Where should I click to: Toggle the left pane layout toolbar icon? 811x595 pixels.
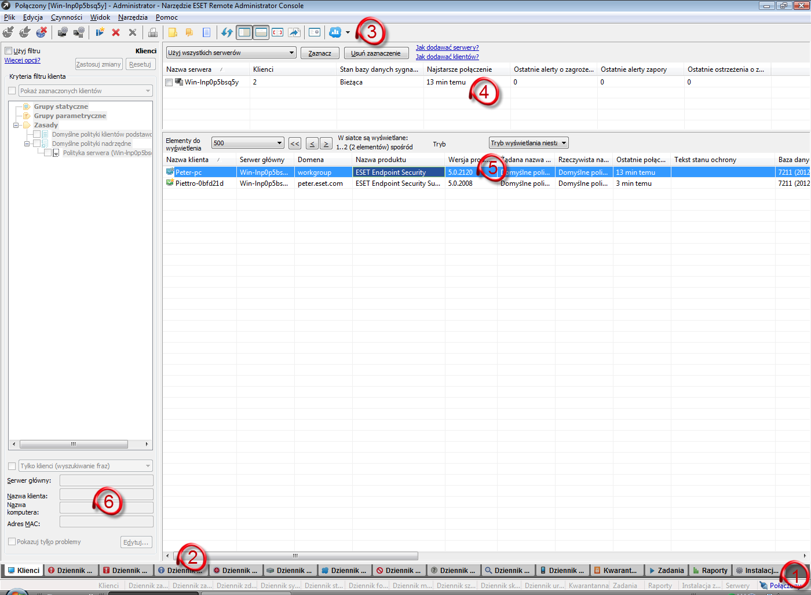coord(244,32)
